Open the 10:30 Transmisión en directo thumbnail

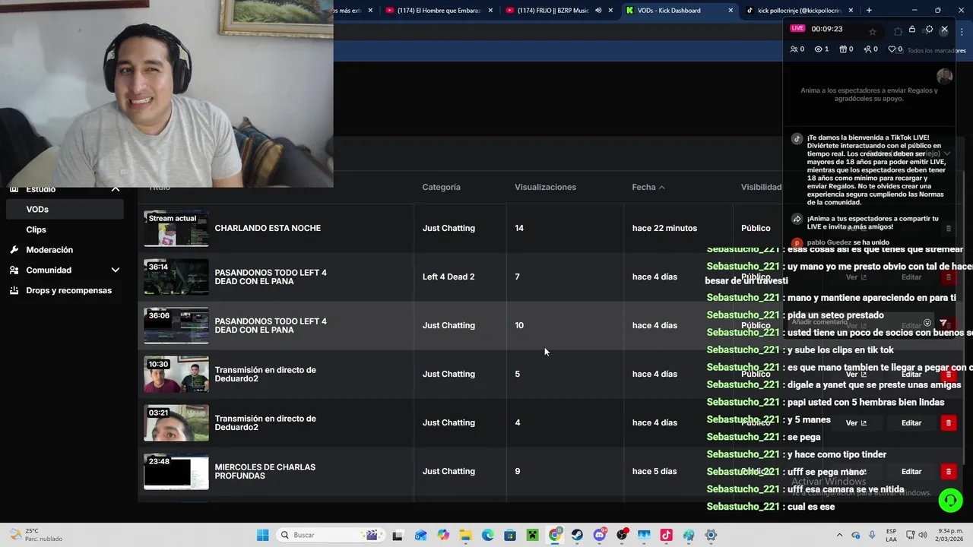pyautogui.click(x=176, y=375)
